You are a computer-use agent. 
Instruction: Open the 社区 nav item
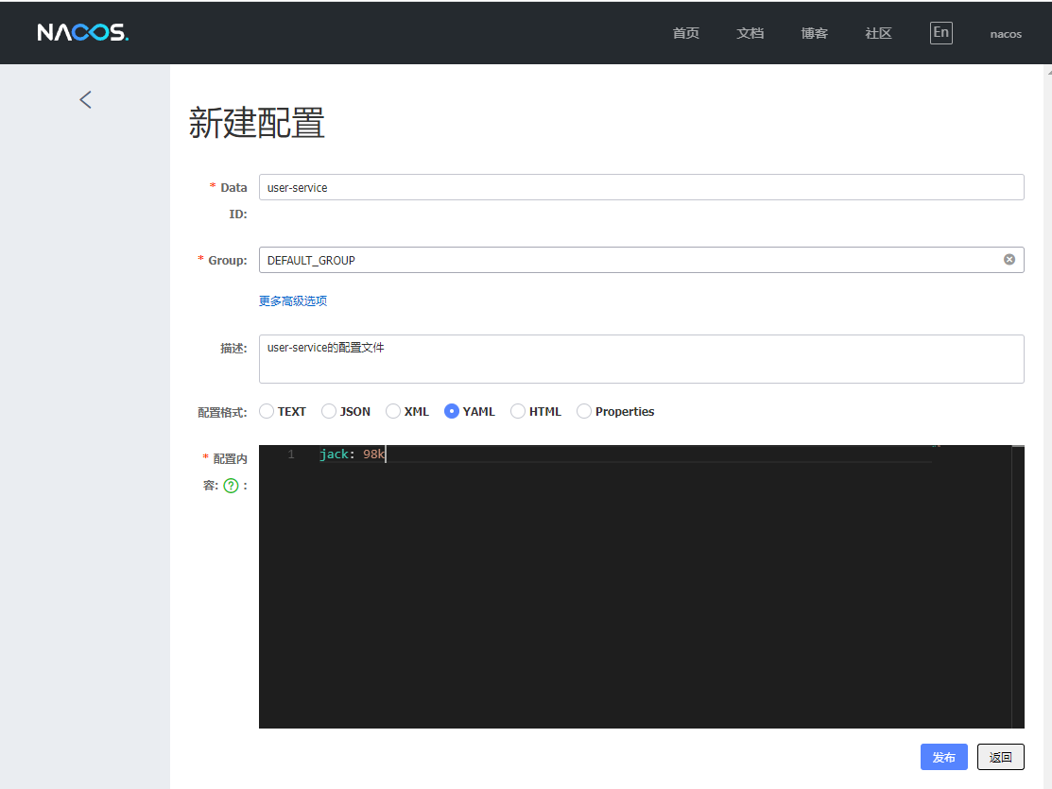pyautogui.click(x=878, y=34)
